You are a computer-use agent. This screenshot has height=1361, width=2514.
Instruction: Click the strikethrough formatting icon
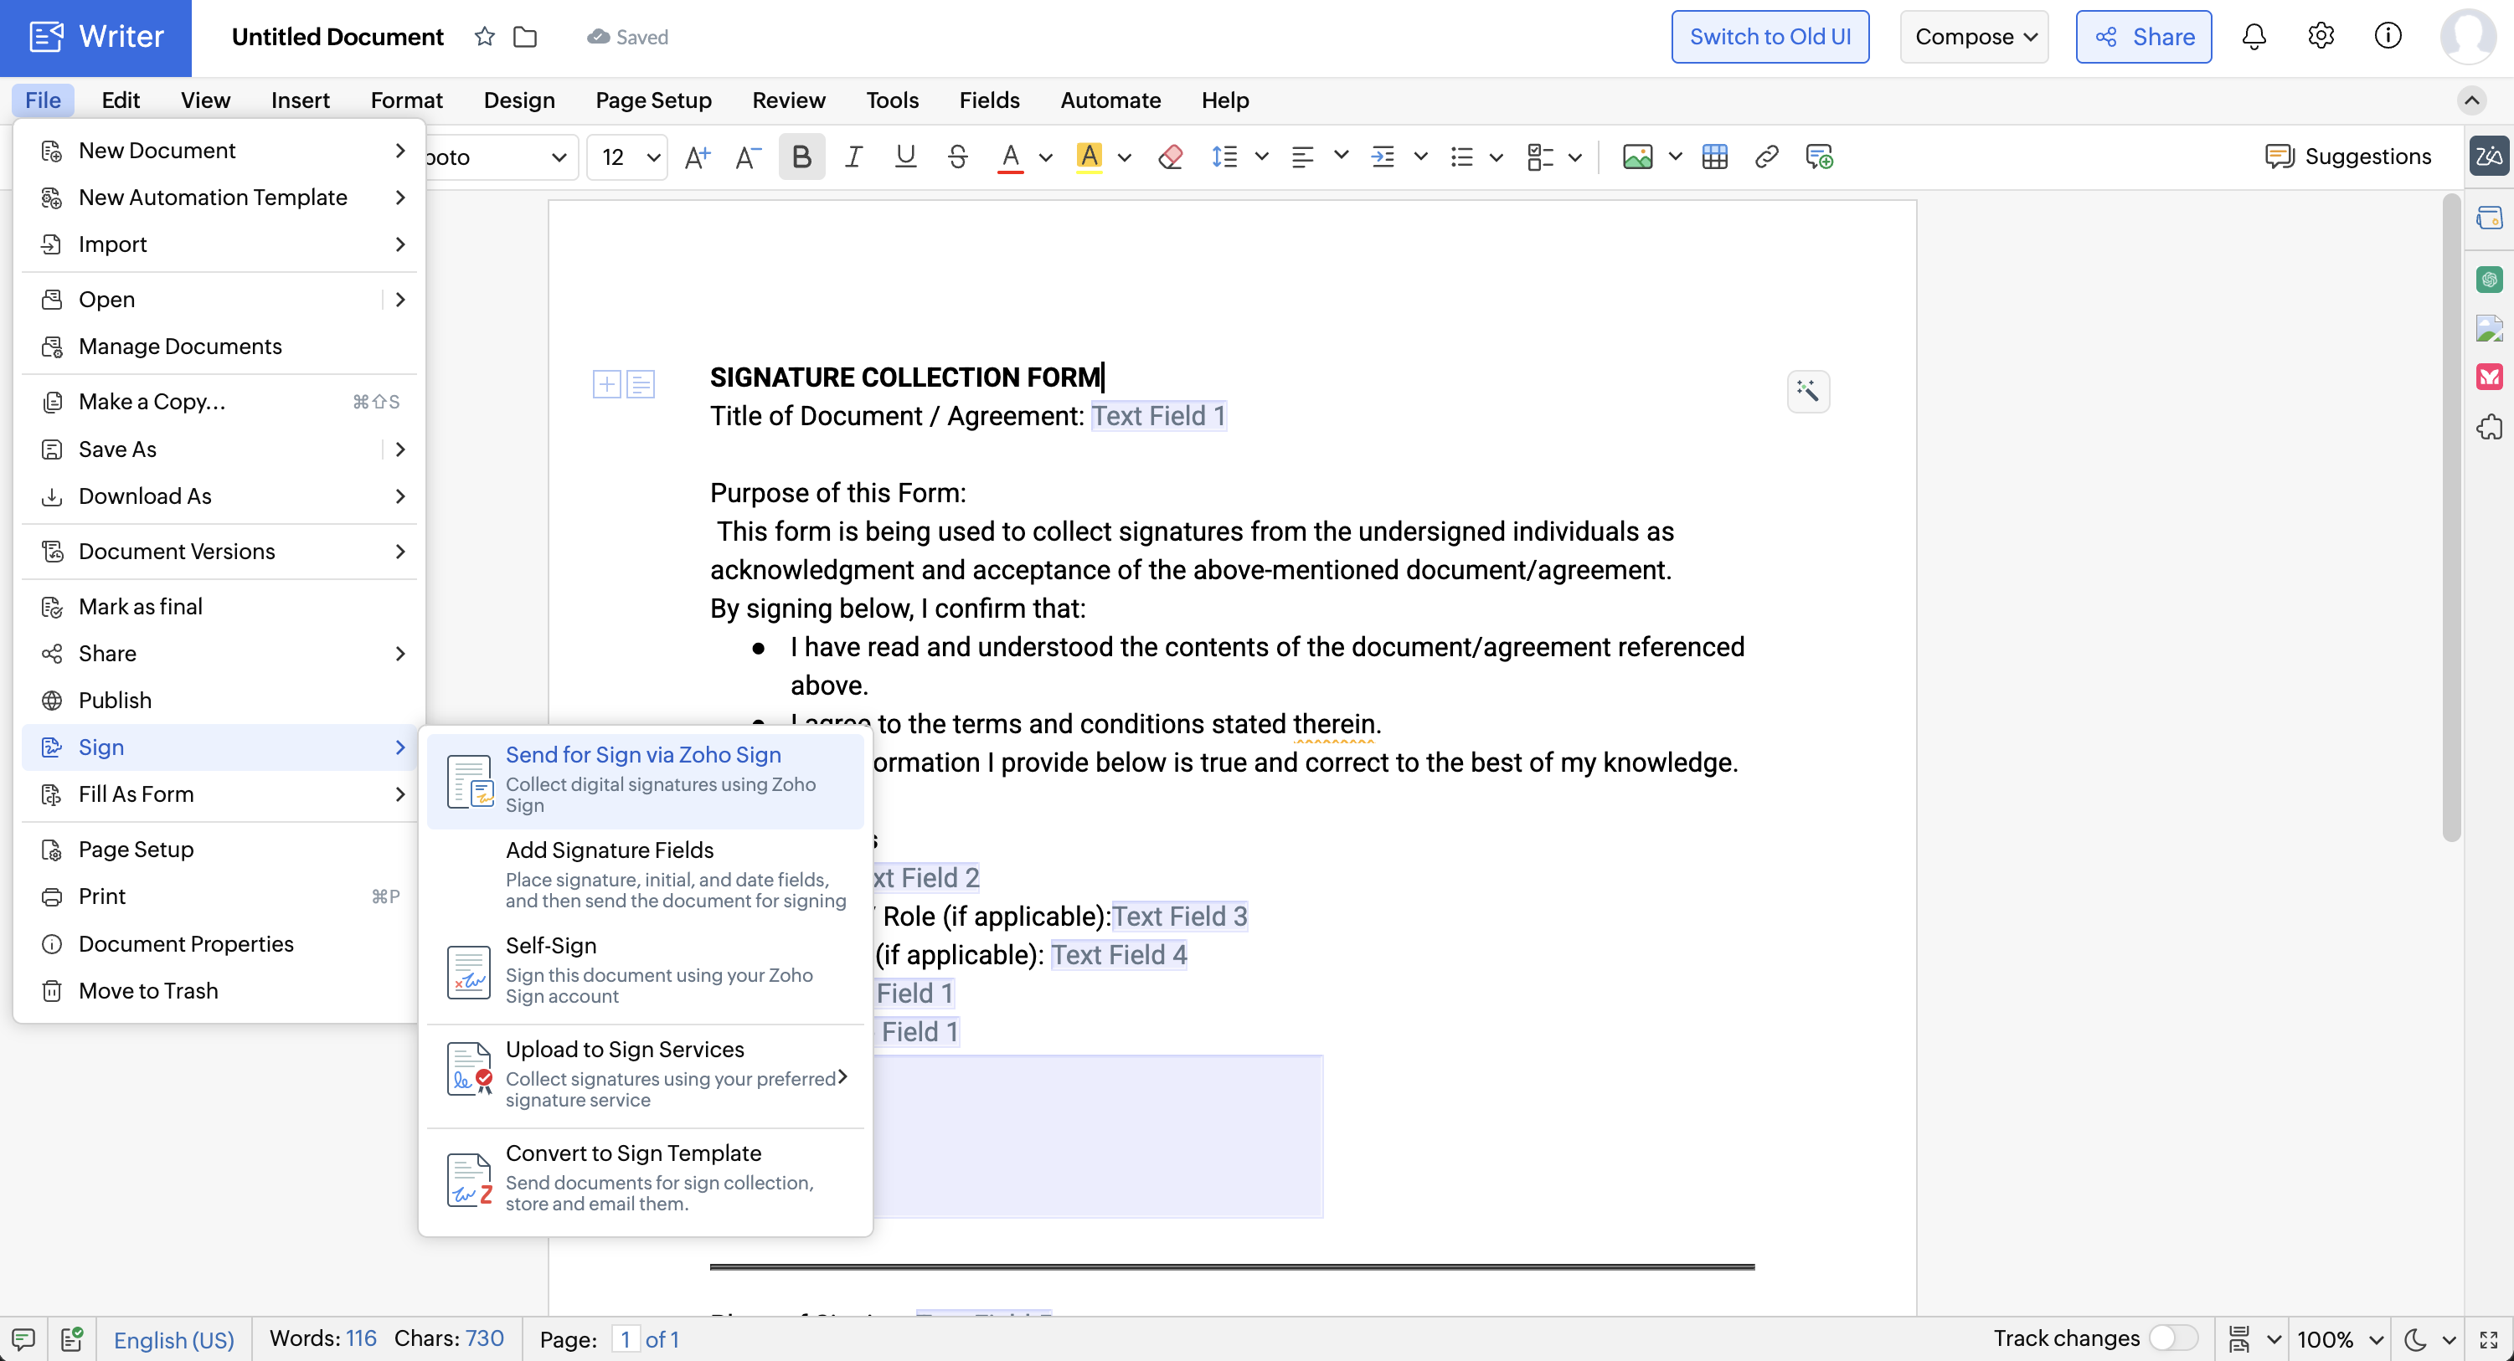click(957, 157)
